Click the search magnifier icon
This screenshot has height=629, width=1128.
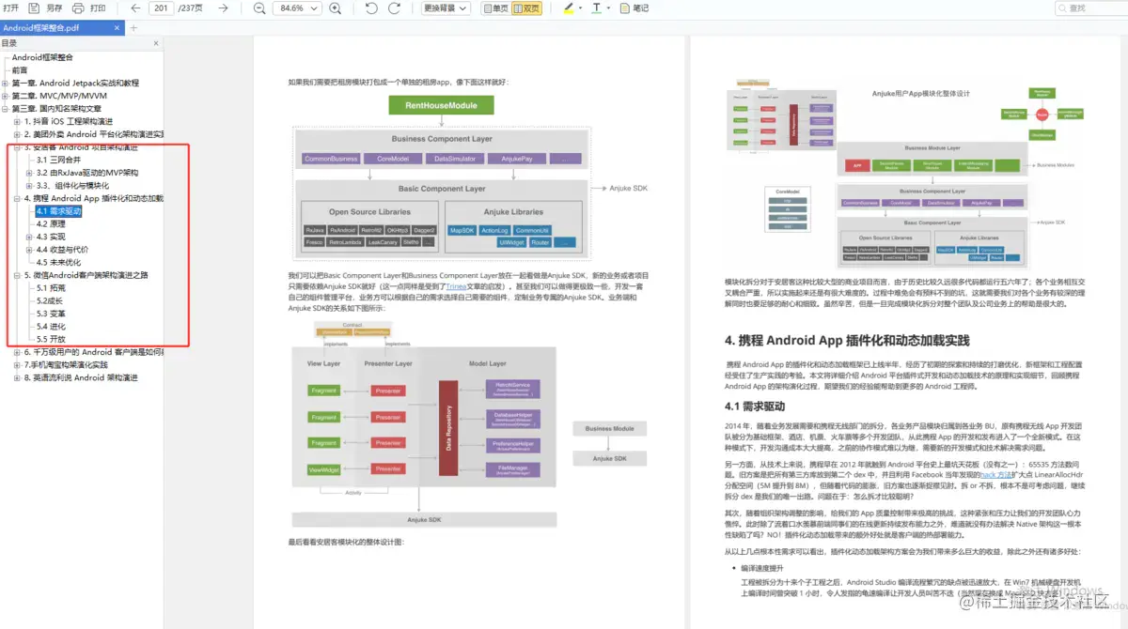point(1061,8)
